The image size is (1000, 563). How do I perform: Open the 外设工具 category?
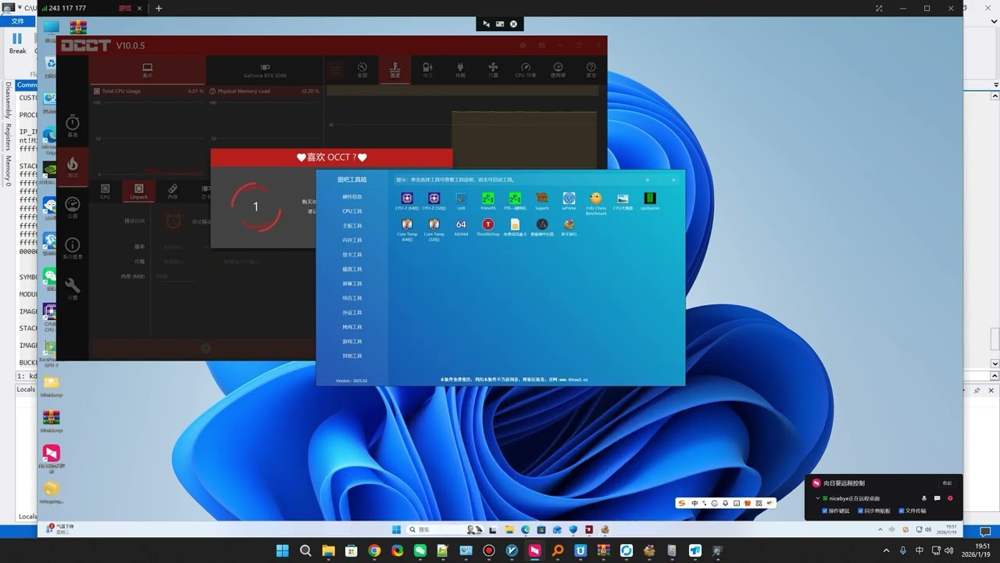(x=352, y=313)
